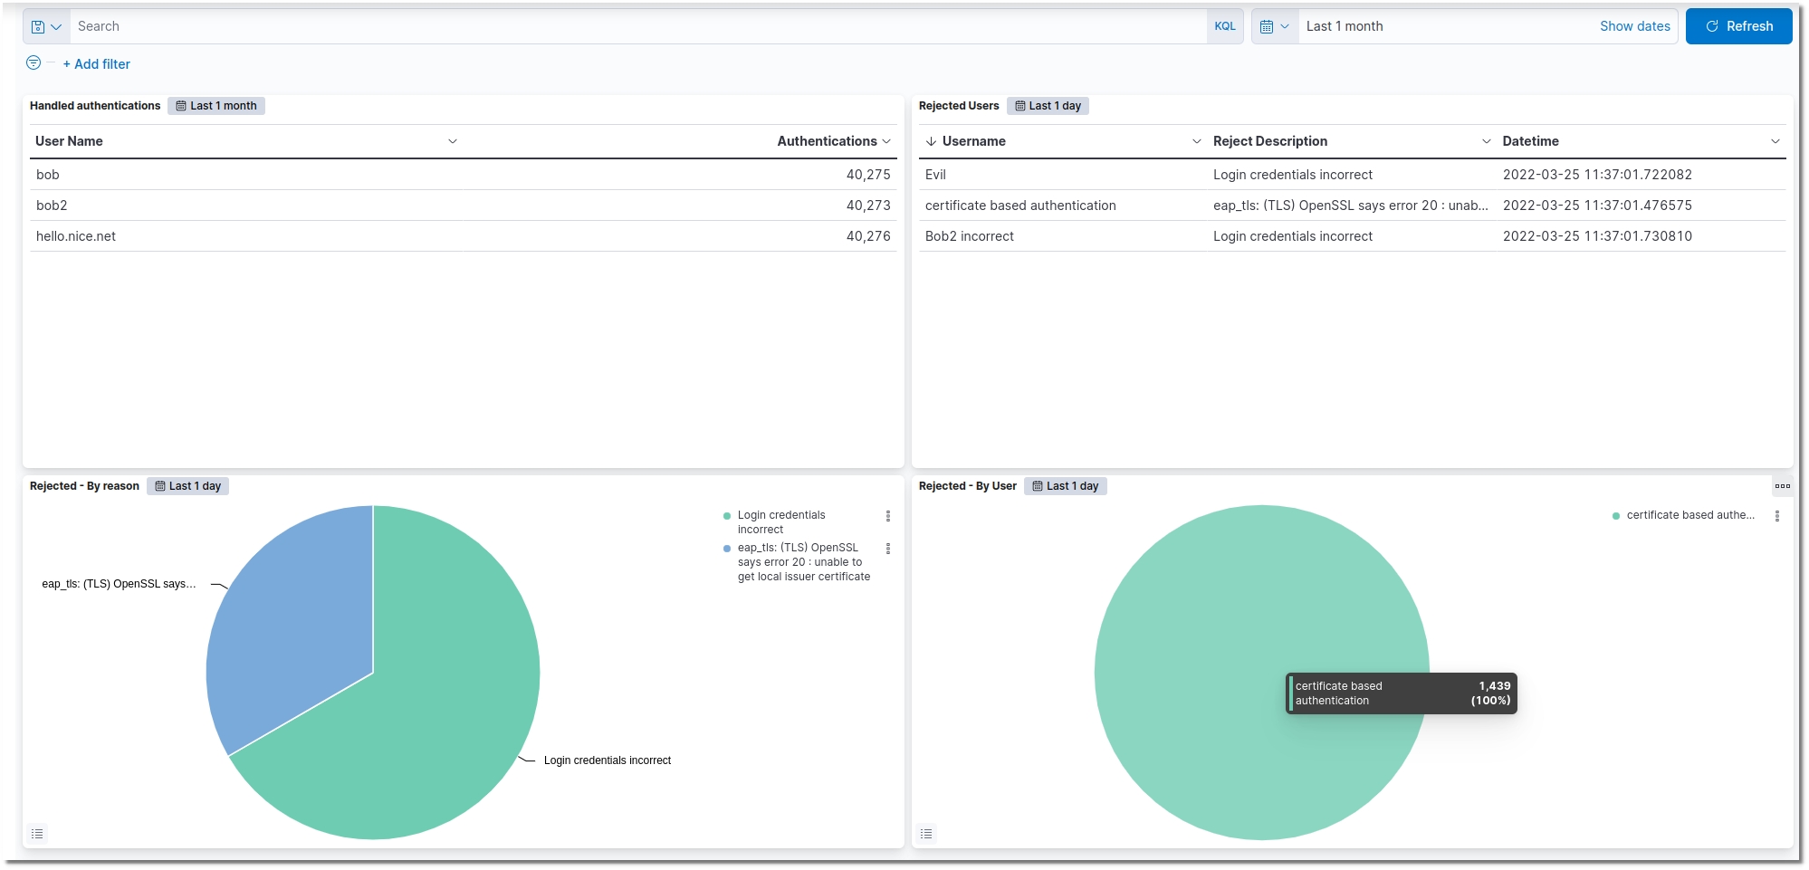Expand the User Name column menu
The width and height of the screenshot is (1809, 870).
pyautogui.click(x=453, y=141)
